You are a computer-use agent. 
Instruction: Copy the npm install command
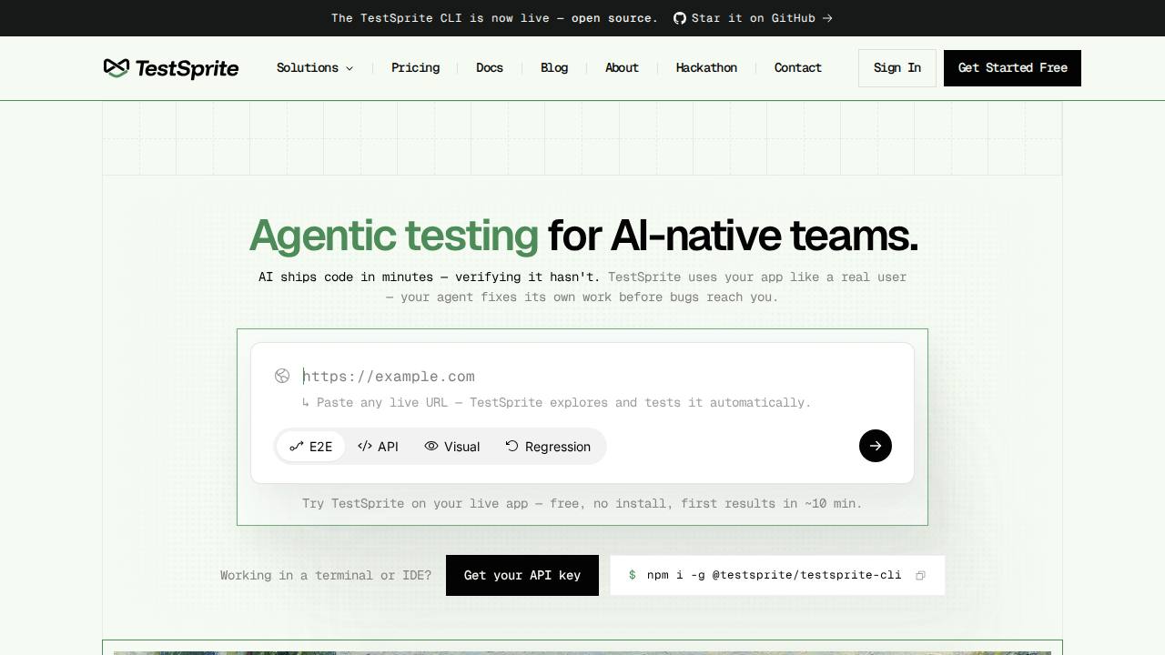point(920,575)
